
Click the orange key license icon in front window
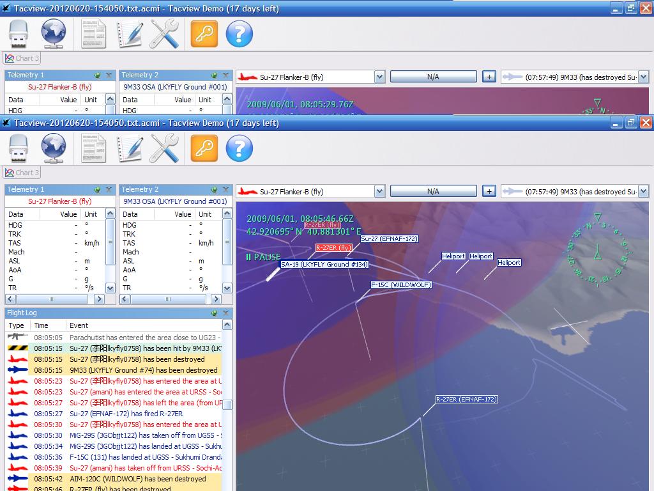[x=204, y=148]
